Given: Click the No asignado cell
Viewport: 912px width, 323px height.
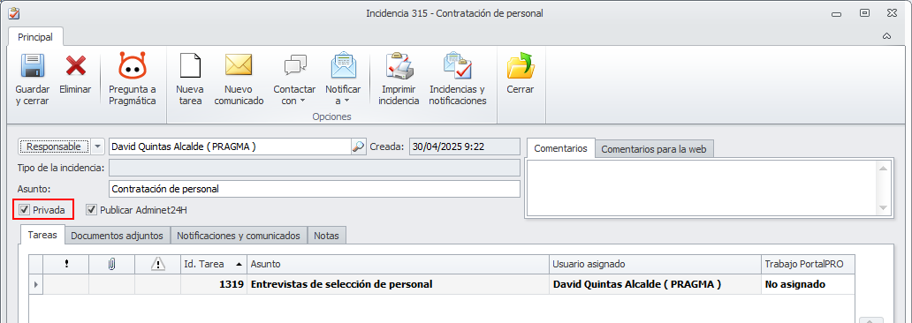Looking at the screenshot, I should click(808, 285).
